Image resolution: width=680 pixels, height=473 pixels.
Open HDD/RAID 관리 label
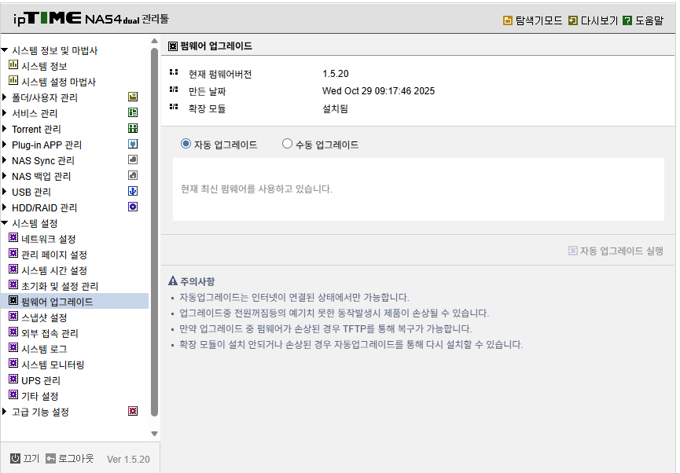(x=44, y=207)
